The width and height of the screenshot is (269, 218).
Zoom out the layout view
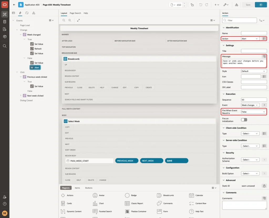pos(64,20)
